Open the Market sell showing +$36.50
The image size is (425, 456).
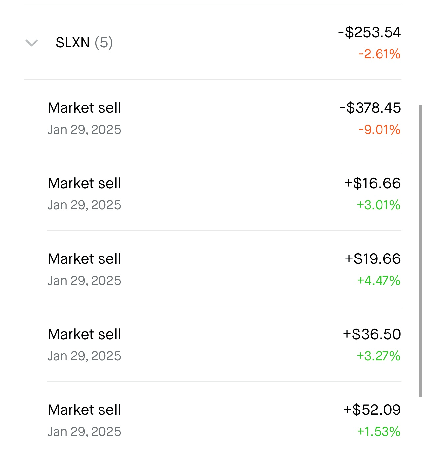(x=84, y=334)
